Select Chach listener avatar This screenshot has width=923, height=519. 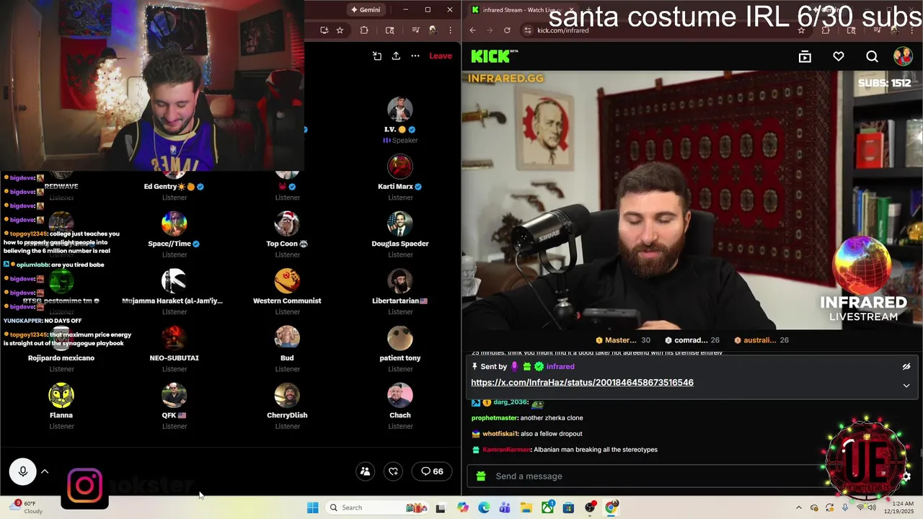click(399, 396)
